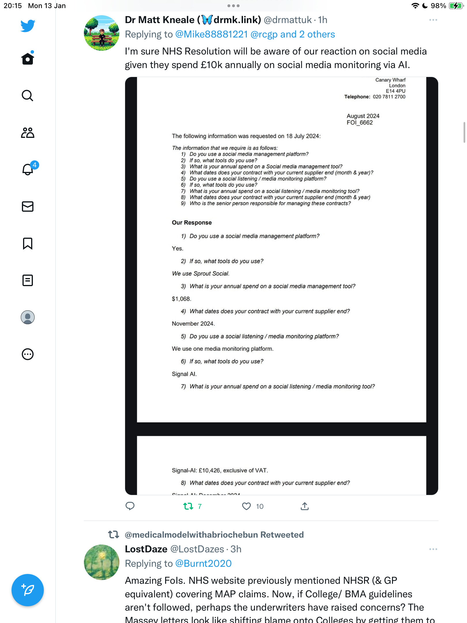Open Profile avatar in sidebar
467x623 pixels.
[x=28, y=317]
